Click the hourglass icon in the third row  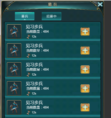pos(28,74)
